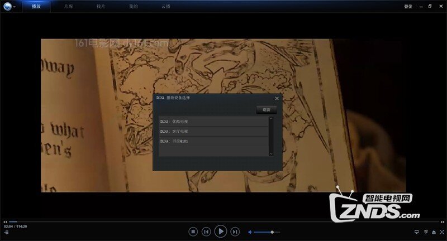Choose the DLNA: 客厅电视 device
The width and height of the screenshot is (447, 241).
tap(213, 132)
